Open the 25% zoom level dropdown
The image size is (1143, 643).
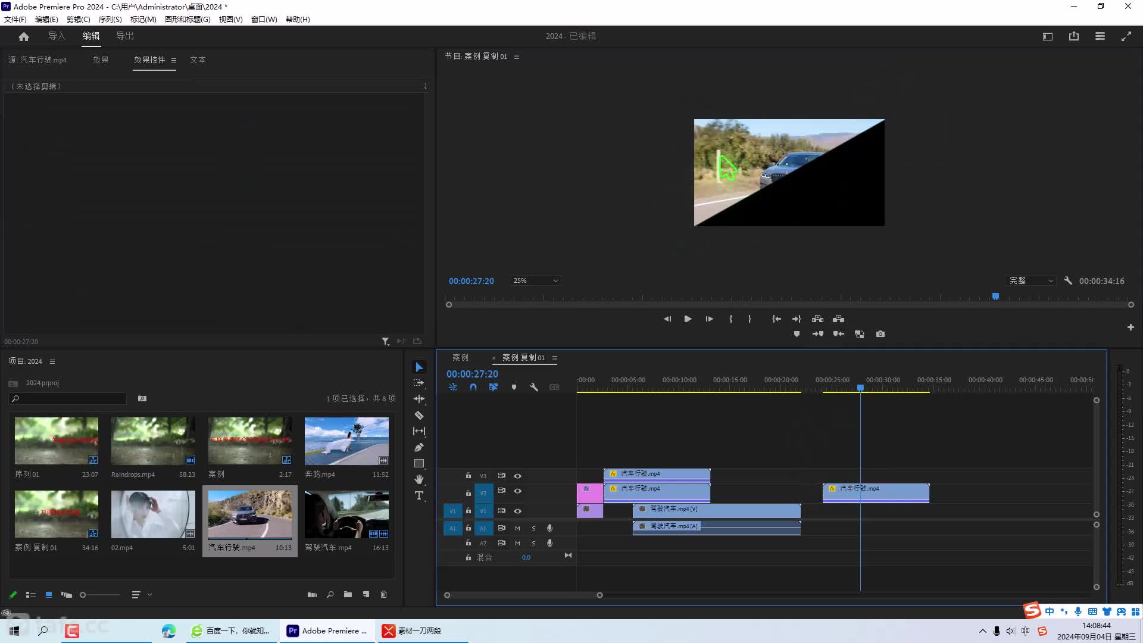[x=535, y=280]
